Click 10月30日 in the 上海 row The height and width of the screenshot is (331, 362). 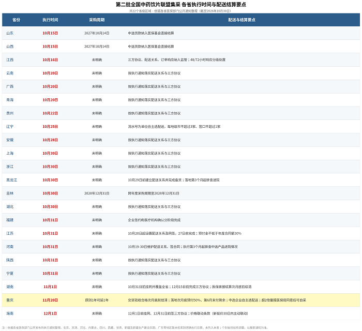pyautogui.click(x=50, y=153)
